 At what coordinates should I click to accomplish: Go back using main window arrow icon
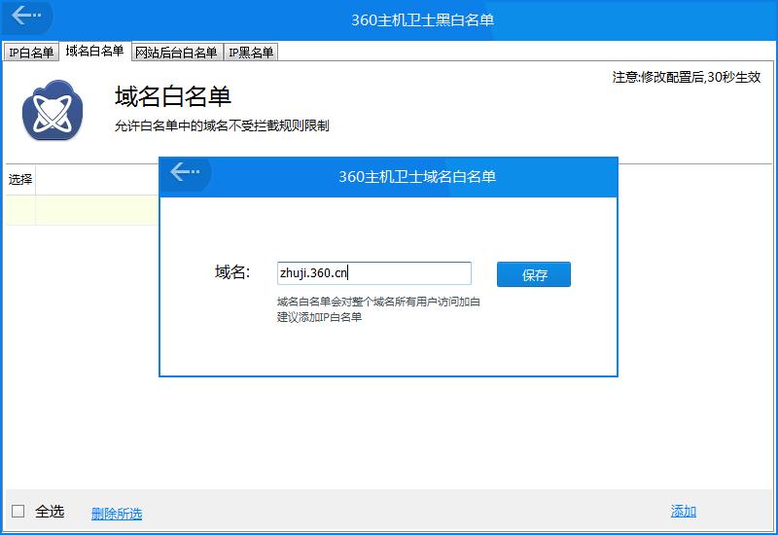(26, 16)
